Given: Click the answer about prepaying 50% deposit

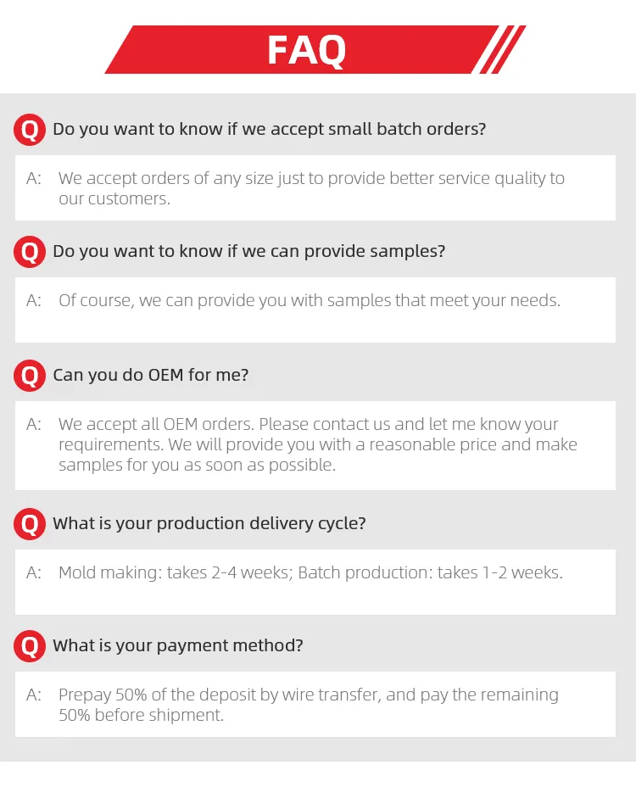Looking at the screenshot, I should tap(309, 705).
